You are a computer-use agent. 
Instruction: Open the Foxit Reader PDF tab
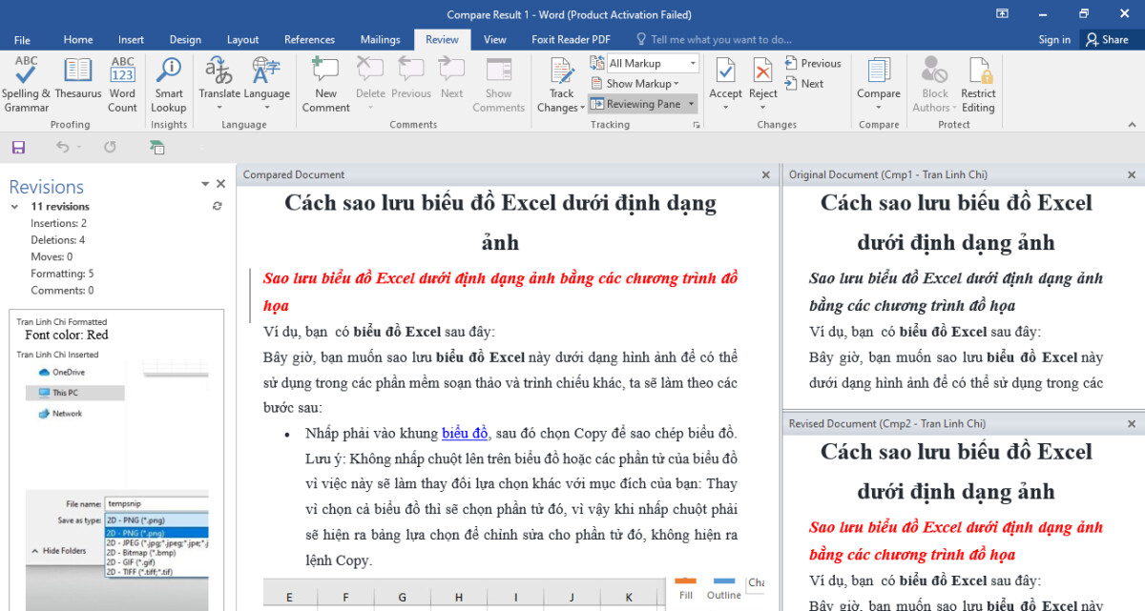click(x=571, y=39)
